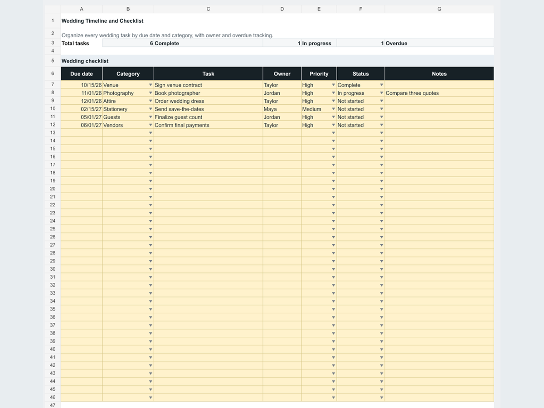Select column D header
This screenshot has height=408, width=544.
point(282,9)
